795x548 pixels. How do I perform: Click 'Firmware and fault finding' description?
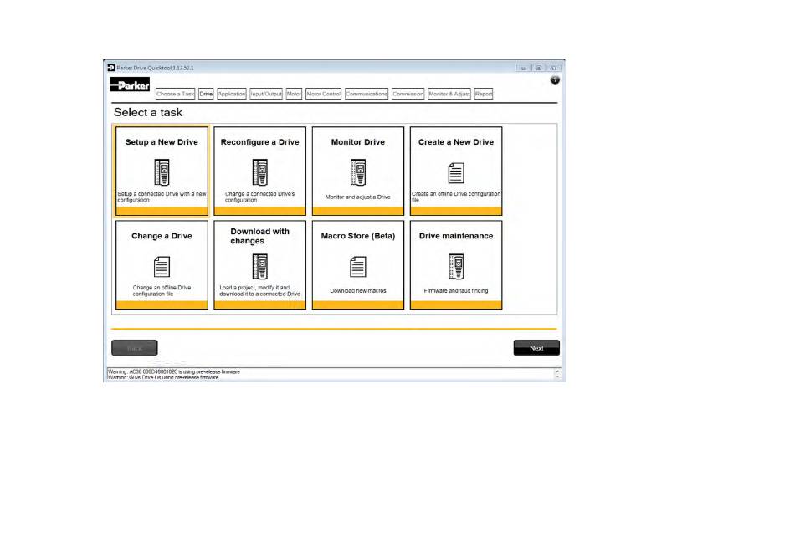click(456, 291)
